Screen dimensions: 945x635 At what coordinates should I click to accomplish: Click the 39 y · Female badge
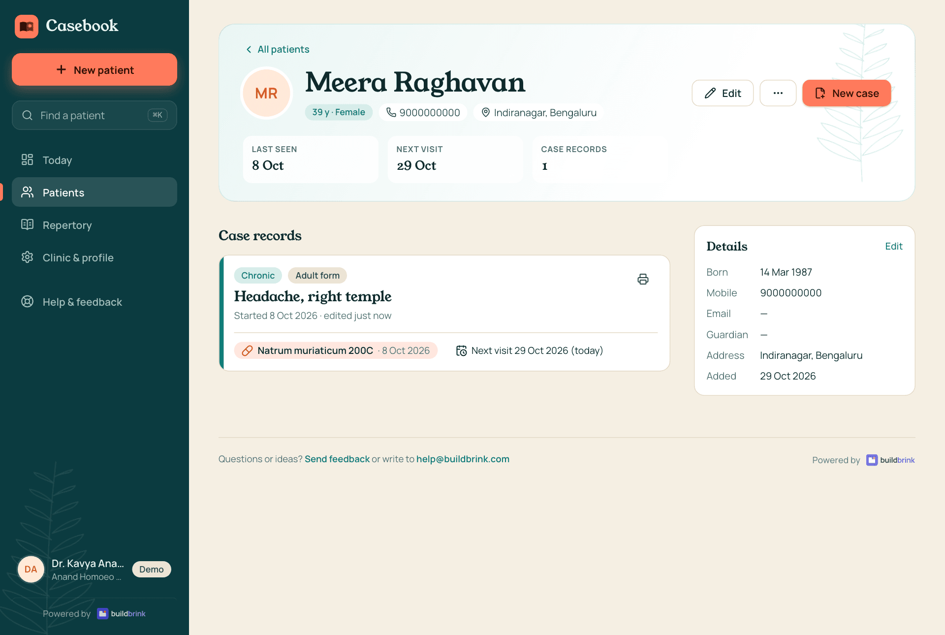coord(339,112)
